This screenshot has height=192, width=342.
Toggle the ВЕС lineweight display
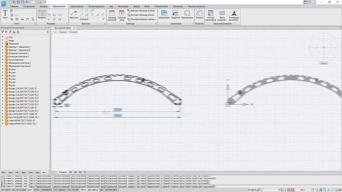pyautogui.click(x=102, y=190)
